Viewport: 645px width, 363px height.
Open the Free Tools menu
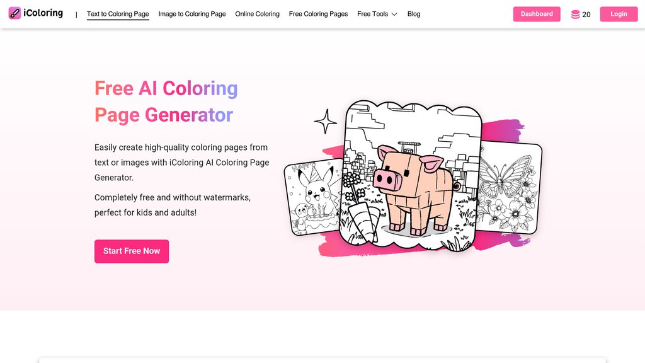pos(377,14)
